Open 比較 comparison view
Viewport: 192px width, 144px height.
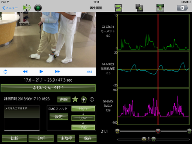pos(14,138)
